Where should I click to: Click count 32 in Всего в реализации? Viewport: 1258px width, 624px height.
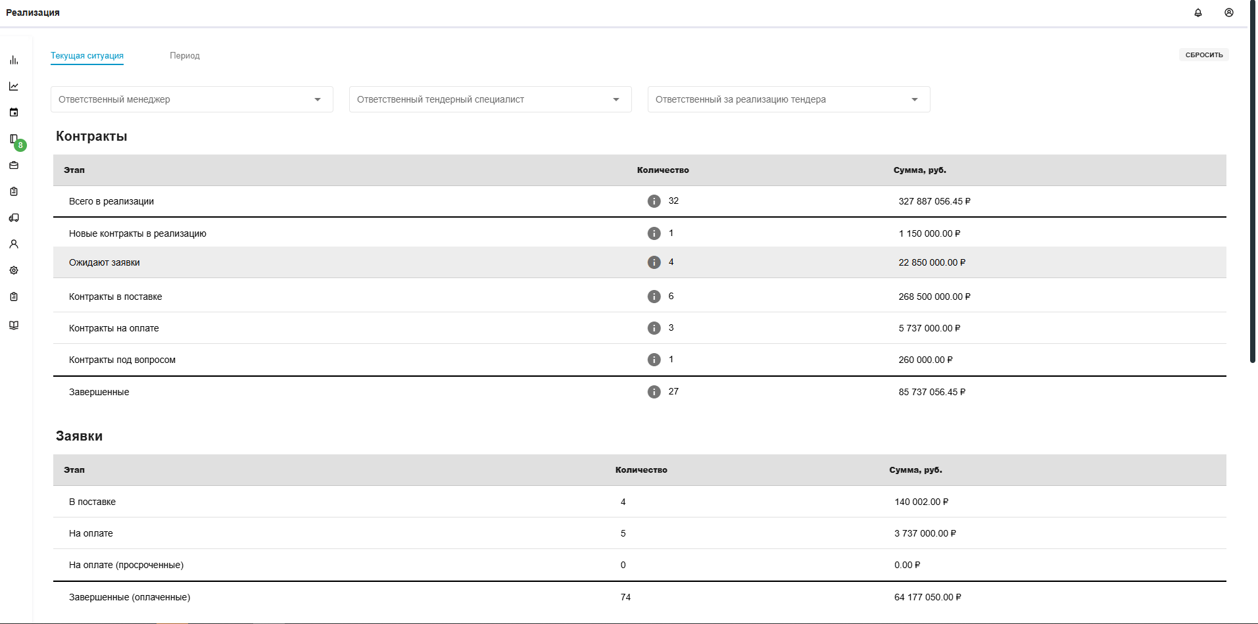(x=673, y=201)
